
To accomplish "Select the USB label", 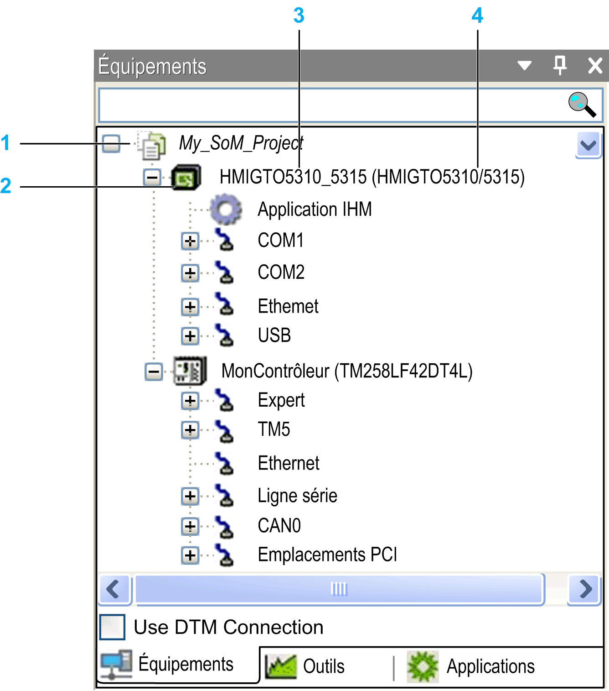I will coord(274,335).
